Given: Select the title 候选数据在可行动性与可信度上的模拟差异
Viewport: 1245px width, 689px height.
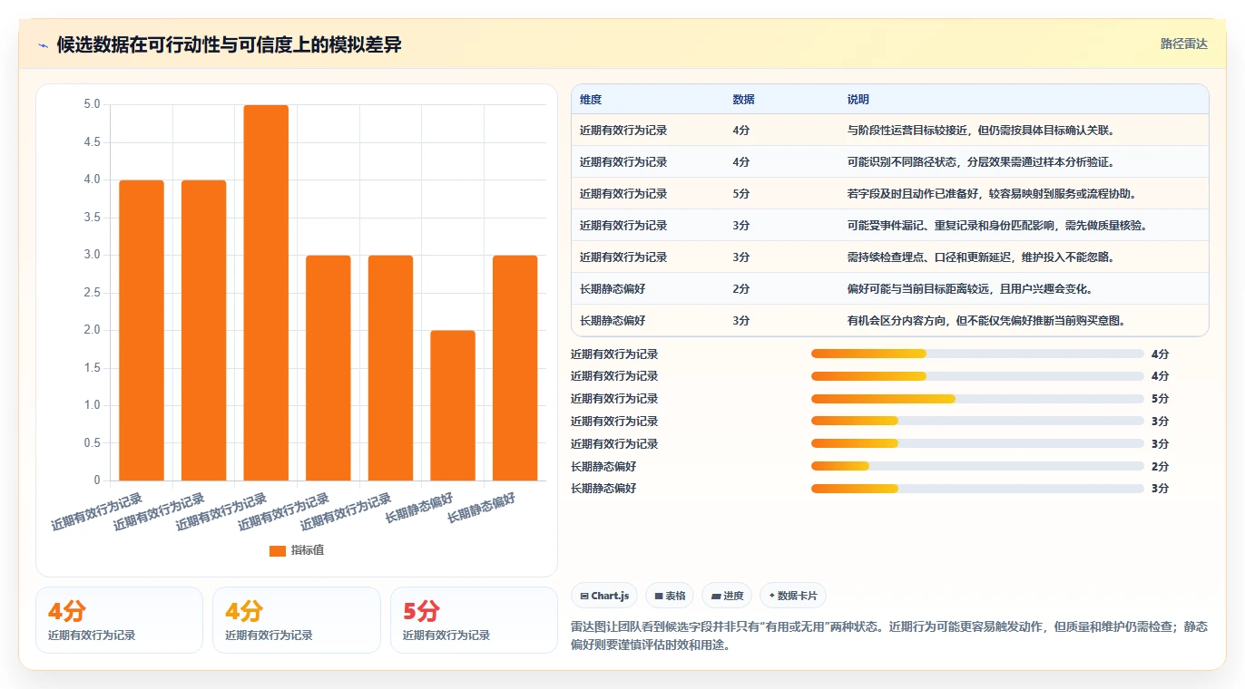Looking at the screenshot, I should [229, 45].
